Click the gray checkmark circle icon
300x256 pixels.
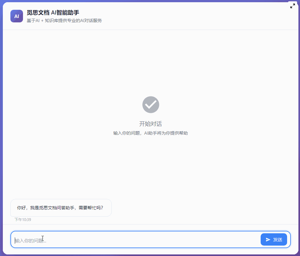(151, 105)
